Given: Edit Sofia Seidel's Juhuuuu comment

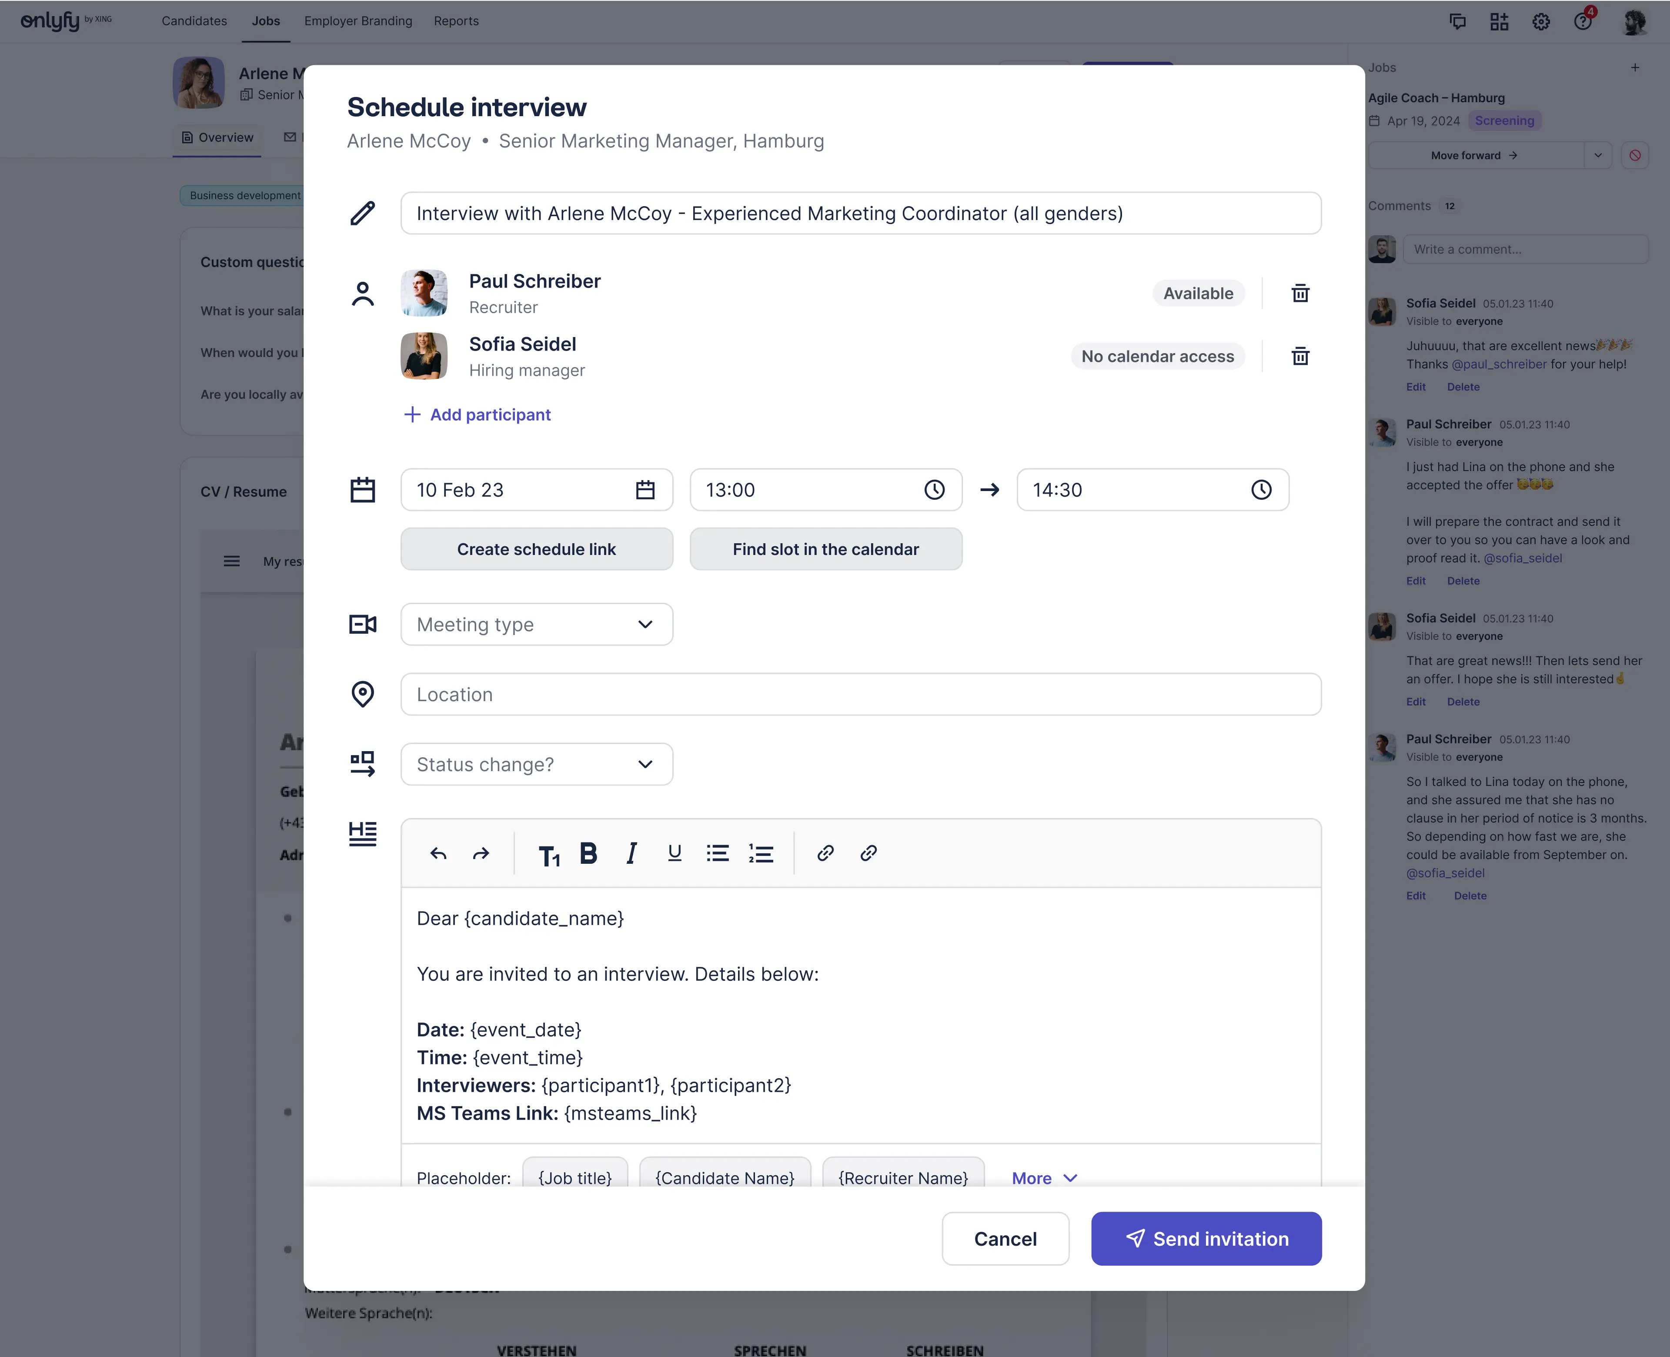Looking at the screenshot, I should point(1415,387).
